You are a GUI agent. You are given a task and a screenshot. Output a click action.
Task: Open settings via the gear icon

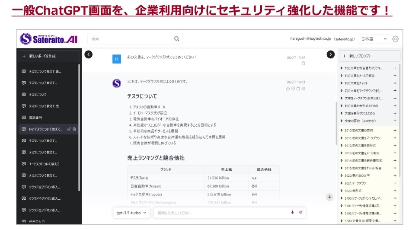coord(395,39)
